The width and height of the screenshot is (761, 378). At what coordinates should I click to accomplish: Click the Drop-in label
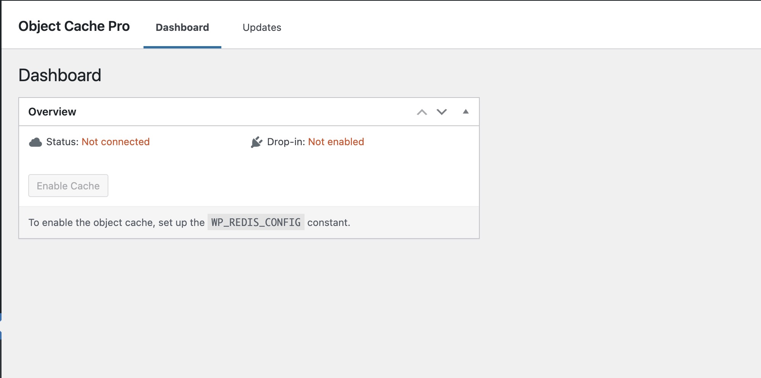[286, 142]
